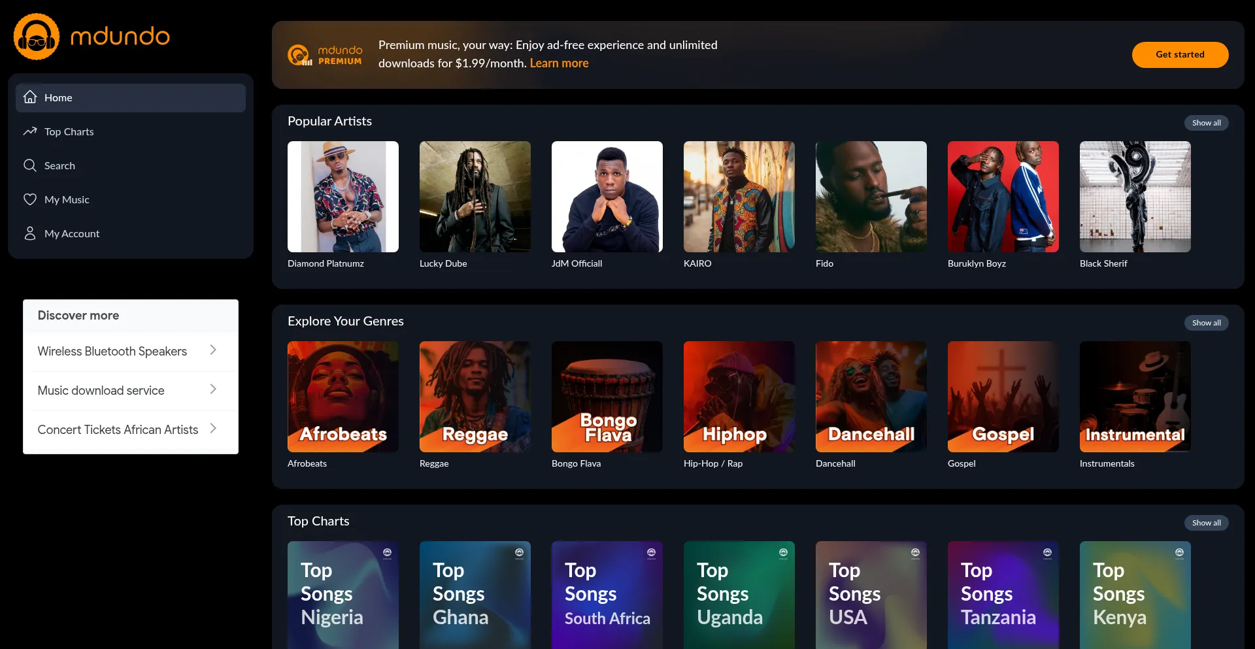The width and height of the screenshot is (1255, 649).
Task: Open Fido artist photo
Action: click(871, 197)
